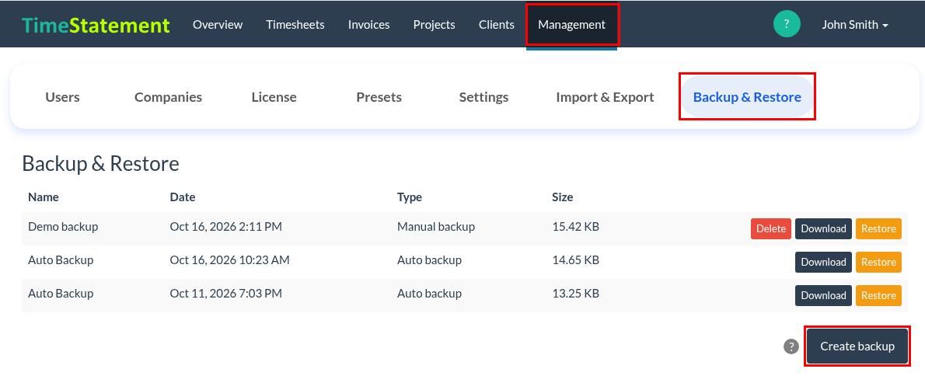The height and width of the screenshot is (376, 925).
Task: Click the Size column header
Action: click(562, 197)
